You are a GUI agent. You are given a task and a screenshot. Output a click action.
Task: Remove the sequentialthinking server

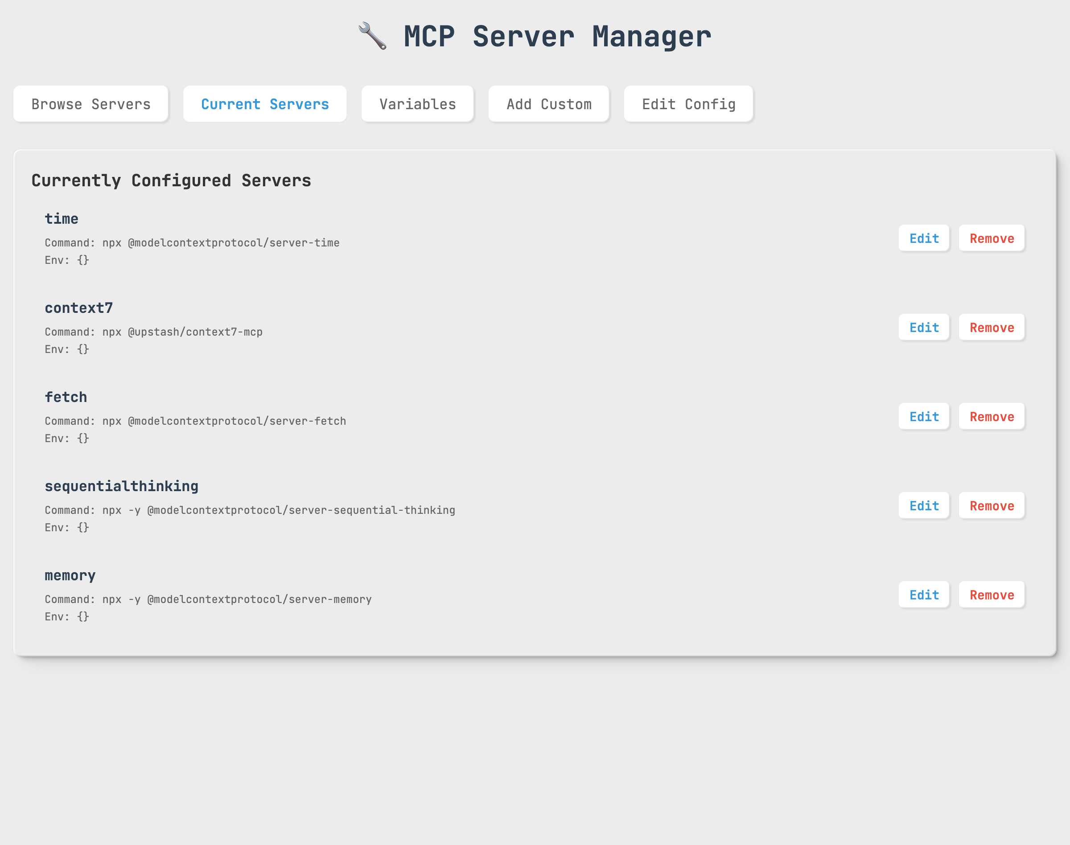pos(991,505)
